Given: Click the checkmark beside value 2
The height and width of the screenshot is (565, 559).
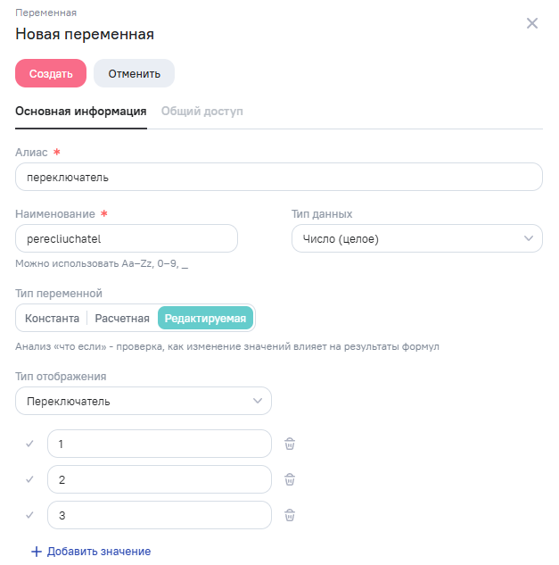Looking at the screenshot, I should pyautogui.click(x=29, y=479).
